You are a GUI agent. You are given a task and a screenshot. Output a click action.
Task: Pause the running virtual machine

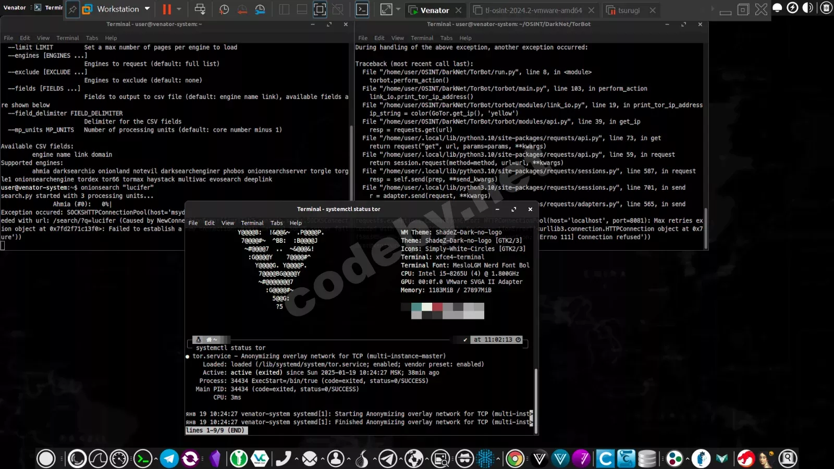click(166, 9)
